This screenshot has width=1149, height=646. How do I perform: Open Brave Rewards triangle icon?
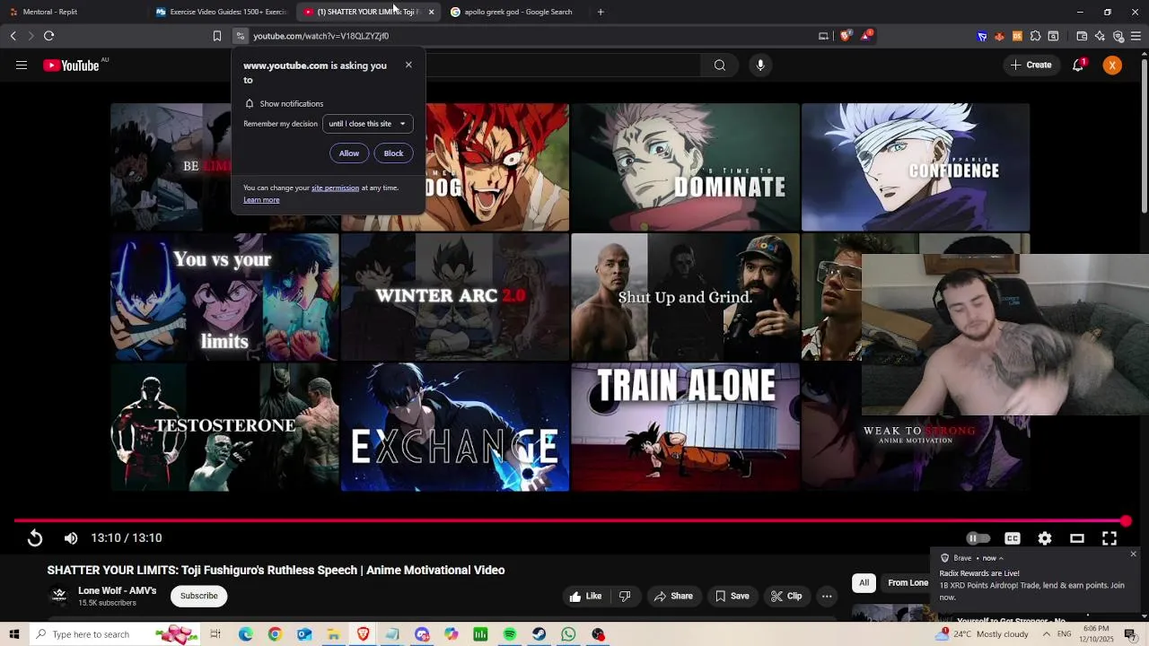click(866, 36)
